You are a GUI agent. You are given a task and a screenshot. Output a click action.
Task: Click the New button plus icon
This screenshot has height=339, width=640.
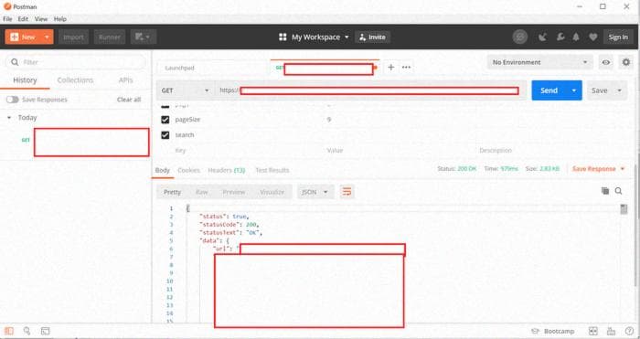coord(15,37)
